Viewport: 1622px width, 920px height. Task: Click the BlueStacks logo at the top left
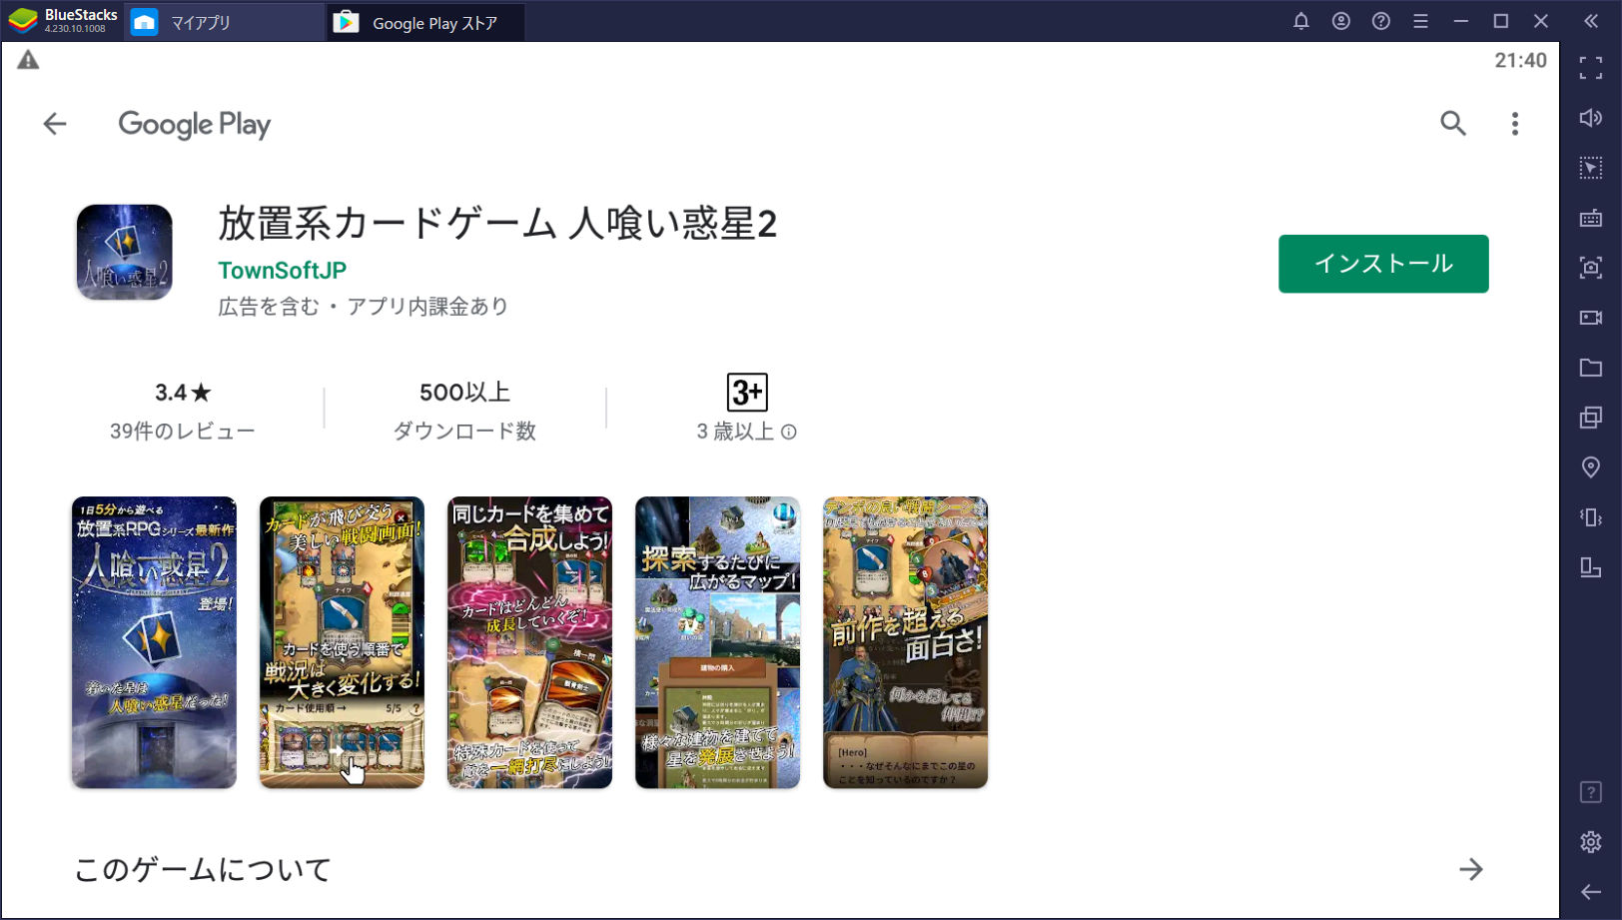[22, 21]
